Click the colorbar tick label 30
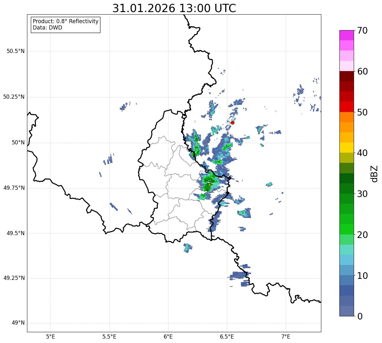 click(362, 194)
